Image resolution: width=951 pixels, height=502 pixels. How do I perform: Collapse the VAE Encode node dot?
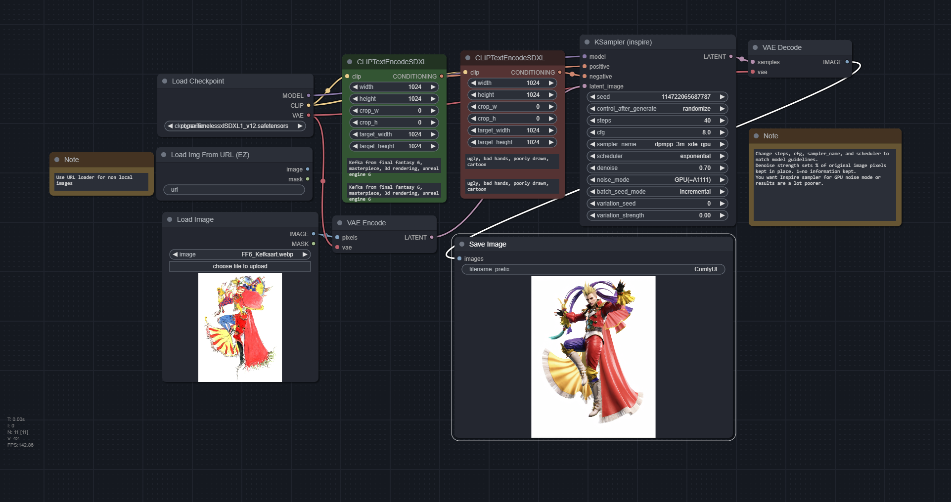tap(340, 223)
